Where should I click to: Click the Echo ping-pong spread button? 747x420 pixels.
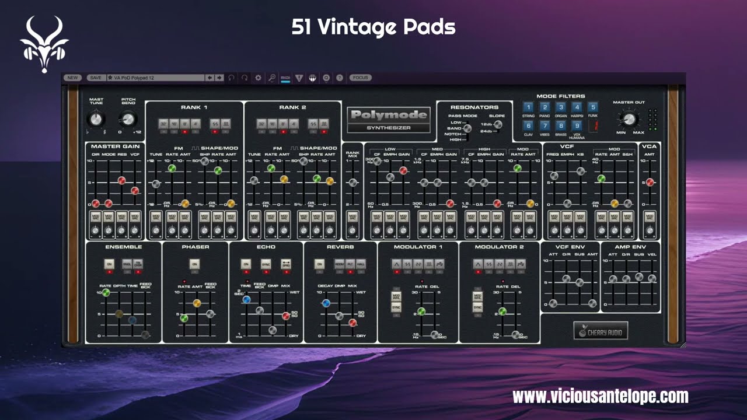[286, 264]
